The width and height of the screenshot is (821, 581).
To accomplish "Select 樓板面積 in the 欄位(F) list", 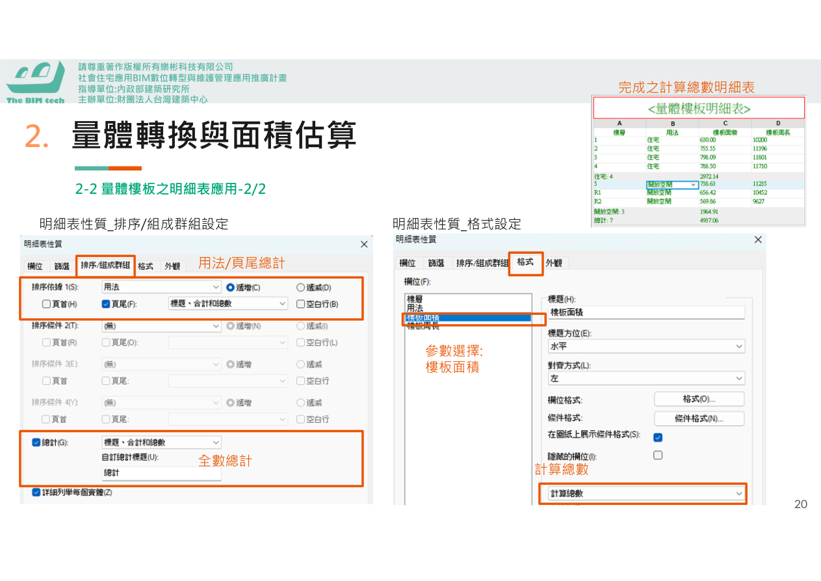I will click(x=468, y=318).
